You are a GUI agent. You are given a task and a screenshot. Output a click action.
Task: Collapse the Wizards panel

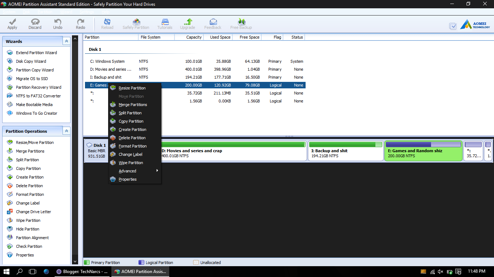click(x=67, y=41)
